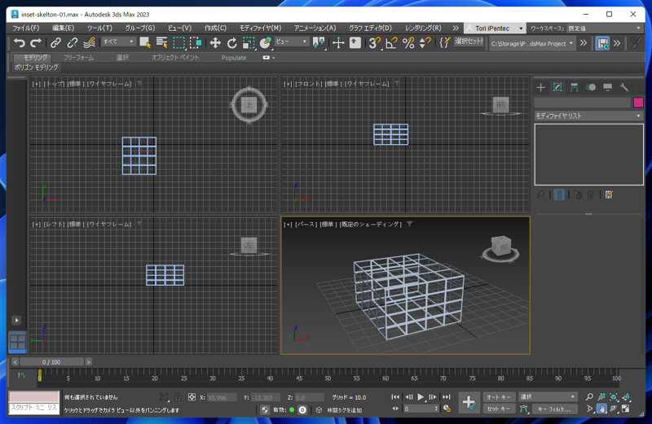Viewport: 652px width, 424px height.
Task: Click the large Set Keys plus button
Action: pyautogui.click(x=469, y=402)
